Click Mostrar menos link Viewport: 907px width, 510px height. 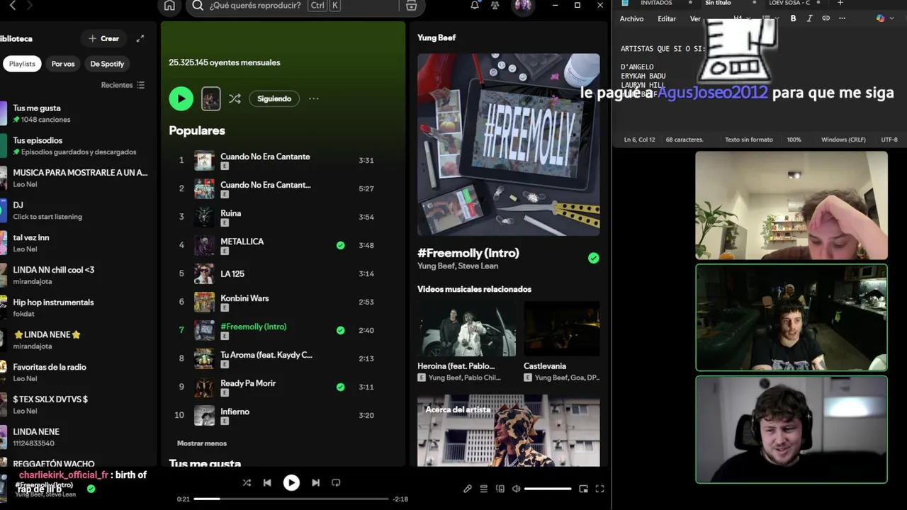[x=202, y=443]
